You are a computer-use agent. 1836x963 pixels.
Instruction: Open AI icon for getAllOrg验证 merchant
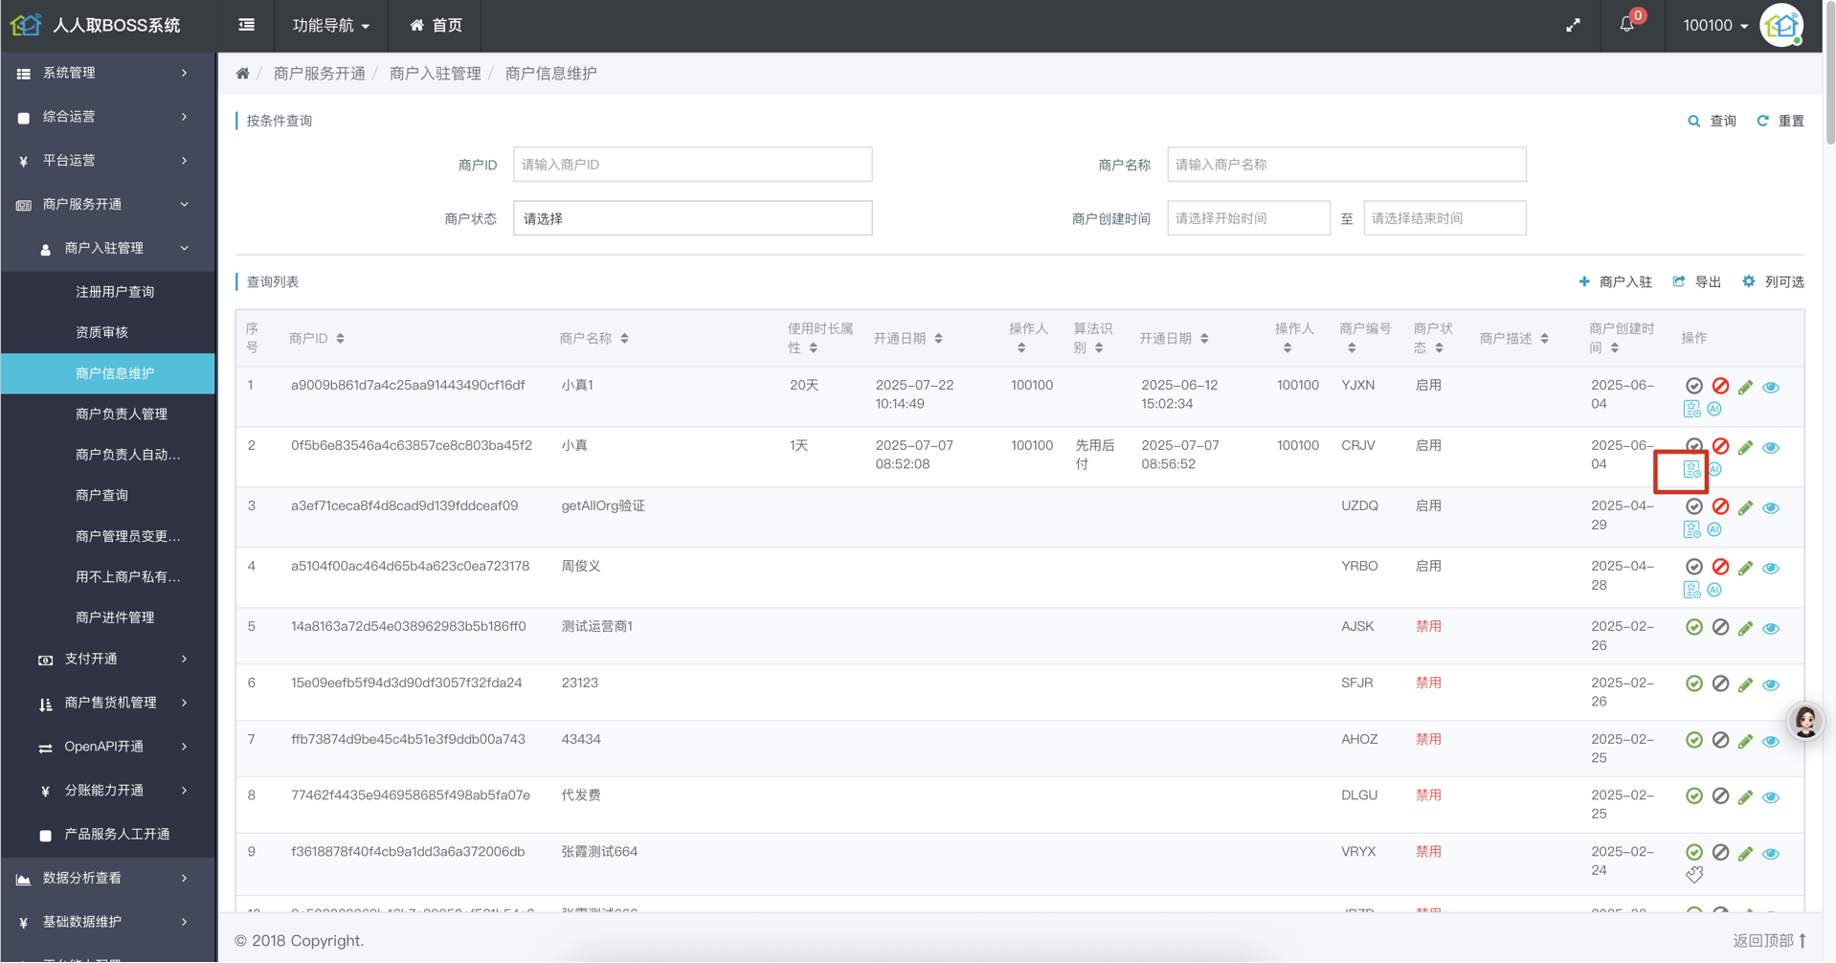pyautogui.click(x=1714, y=529)
